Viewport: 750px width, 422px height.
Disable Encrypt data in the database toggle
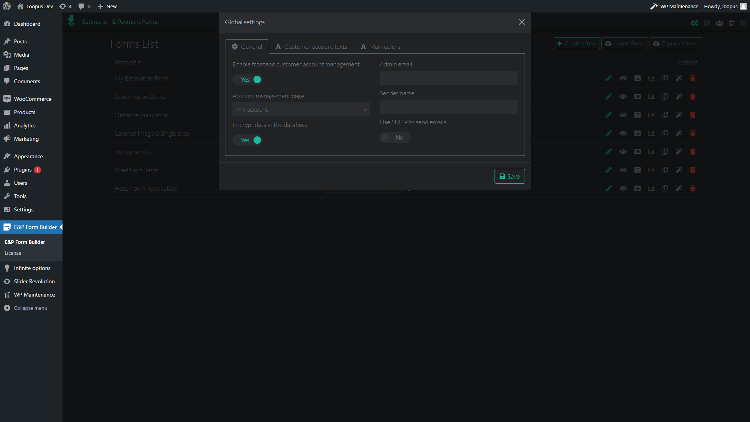[x=248, y=140]
